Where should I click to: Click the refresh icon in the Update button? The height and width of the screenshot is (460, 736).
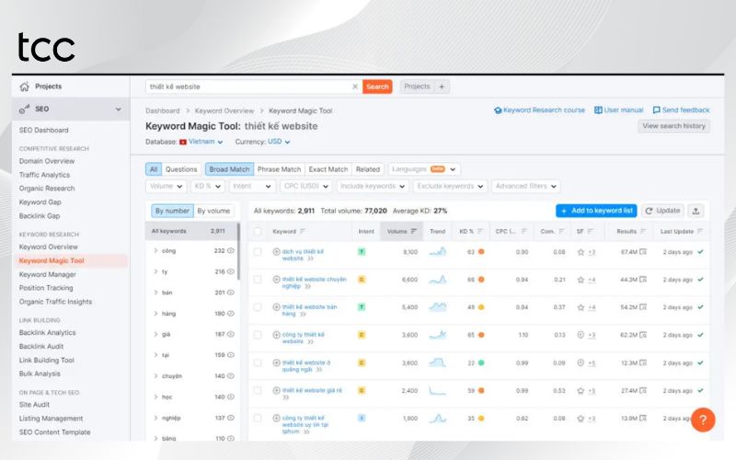650,211
